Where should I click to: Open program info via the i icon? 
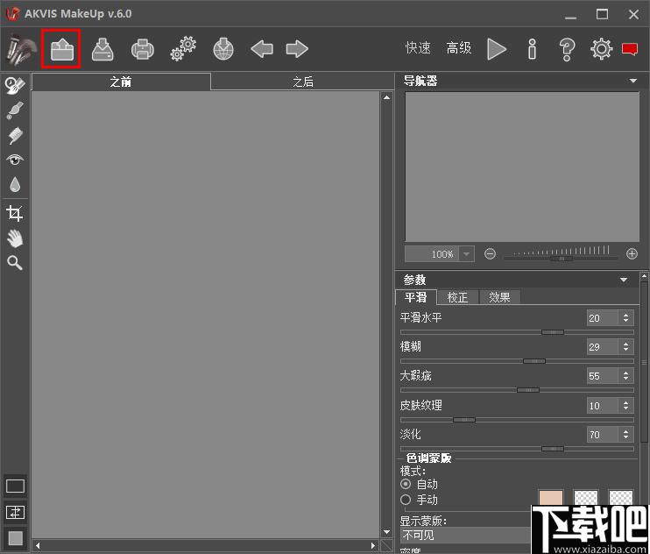(x=533, y=49)
